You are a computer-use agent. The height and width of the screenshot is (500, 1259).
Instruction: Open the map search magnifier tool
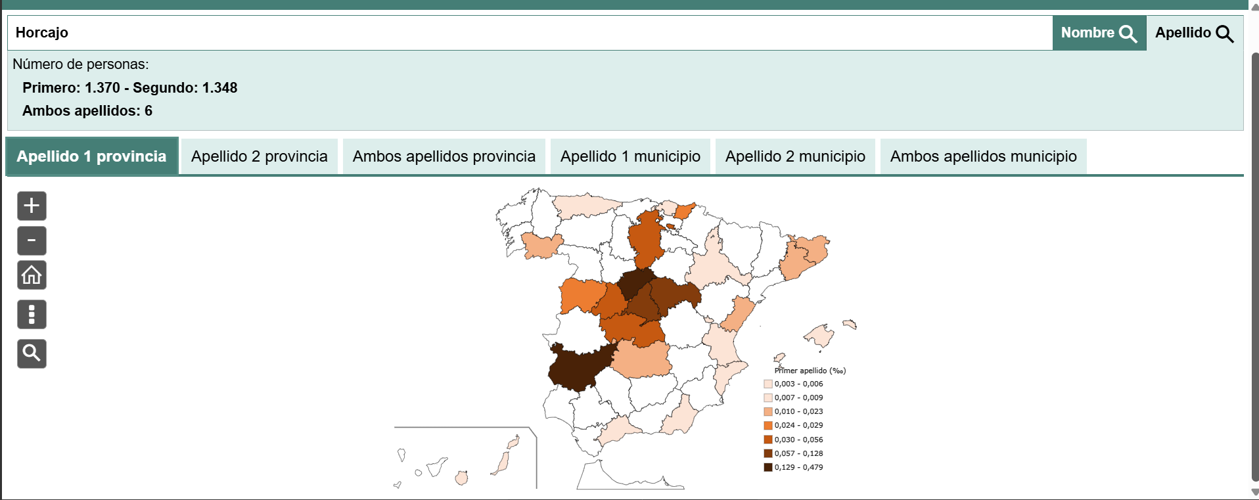(x=32, y=353)
